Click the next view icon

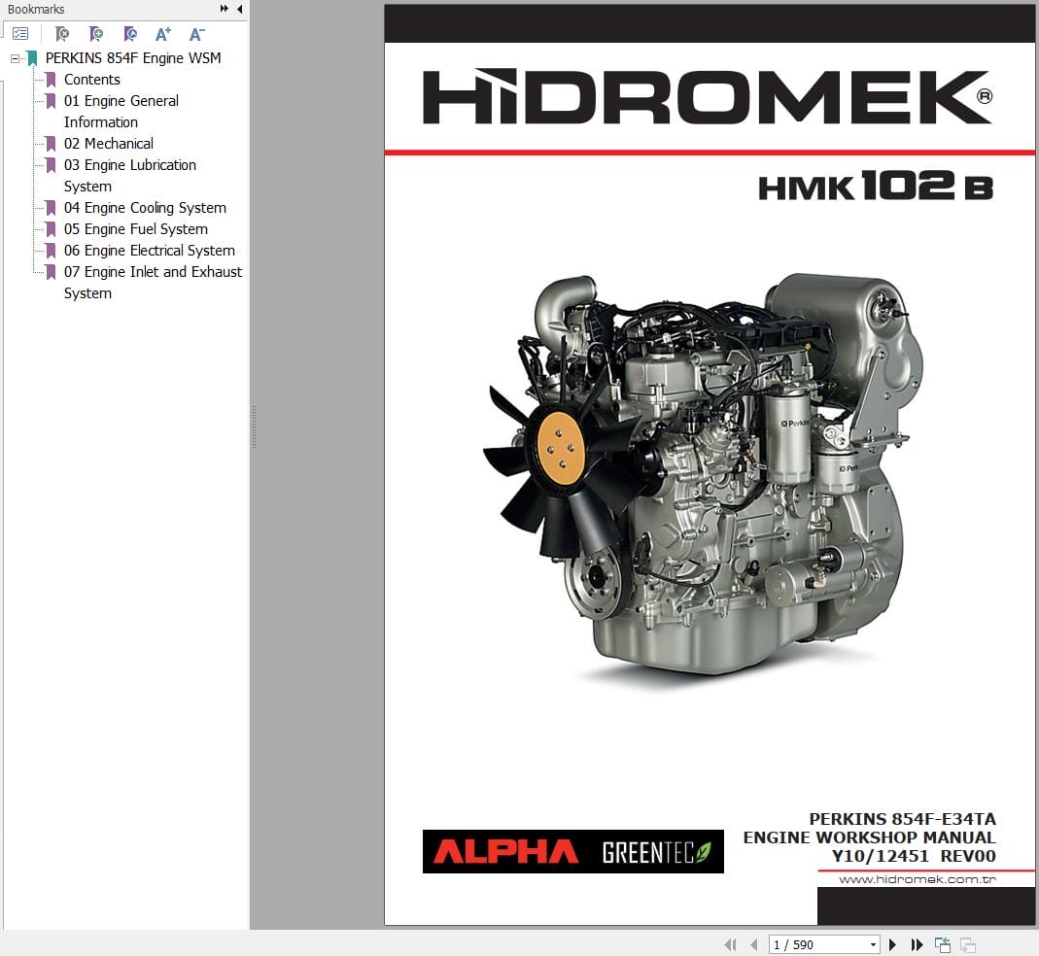(967, 943)
